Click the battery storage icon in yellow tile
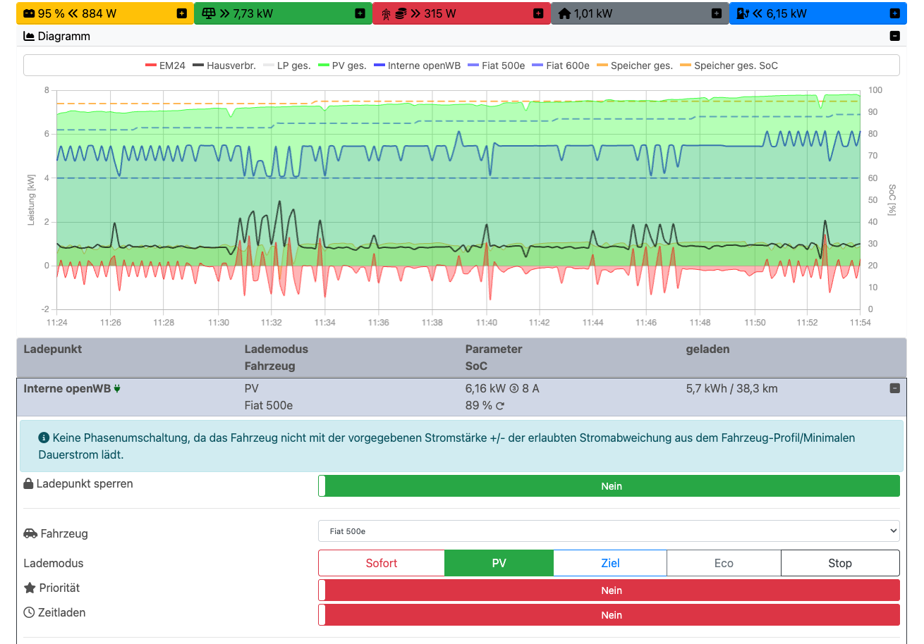 coord(30,13)
